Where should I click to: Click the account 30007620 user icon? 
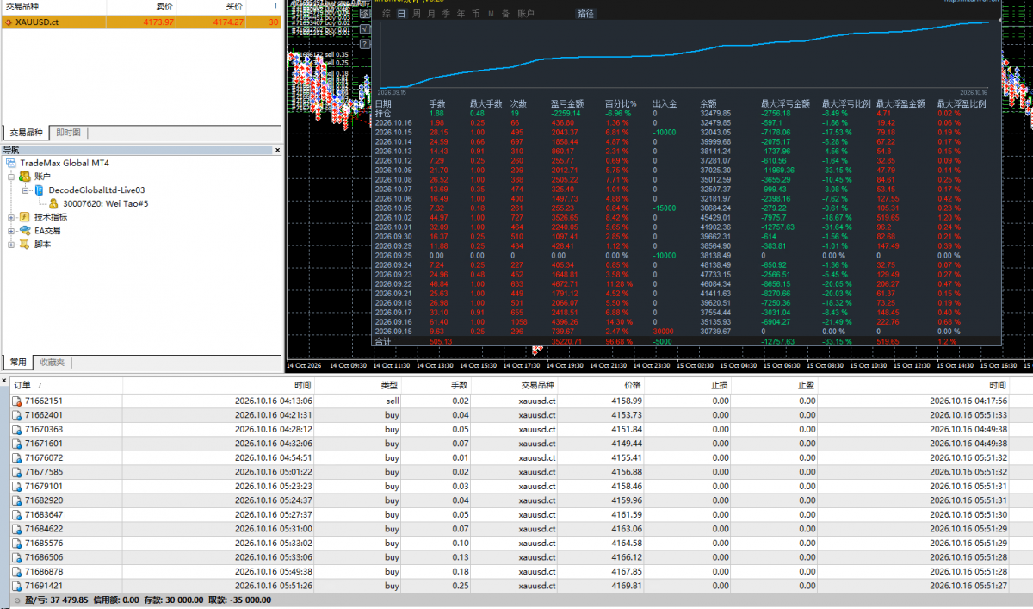(x=54, y=204)
